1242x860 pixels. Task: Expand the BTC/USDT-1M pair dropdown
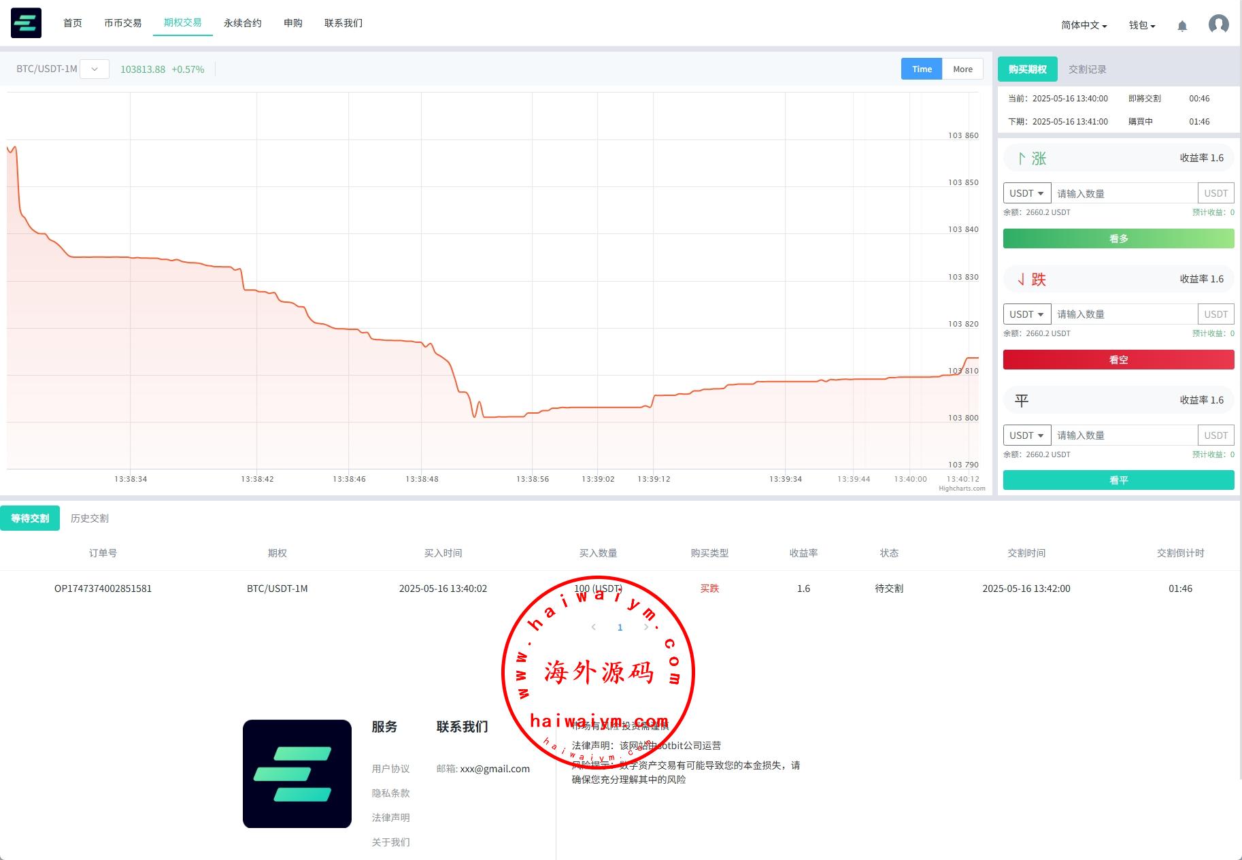[x=95, y=69]
